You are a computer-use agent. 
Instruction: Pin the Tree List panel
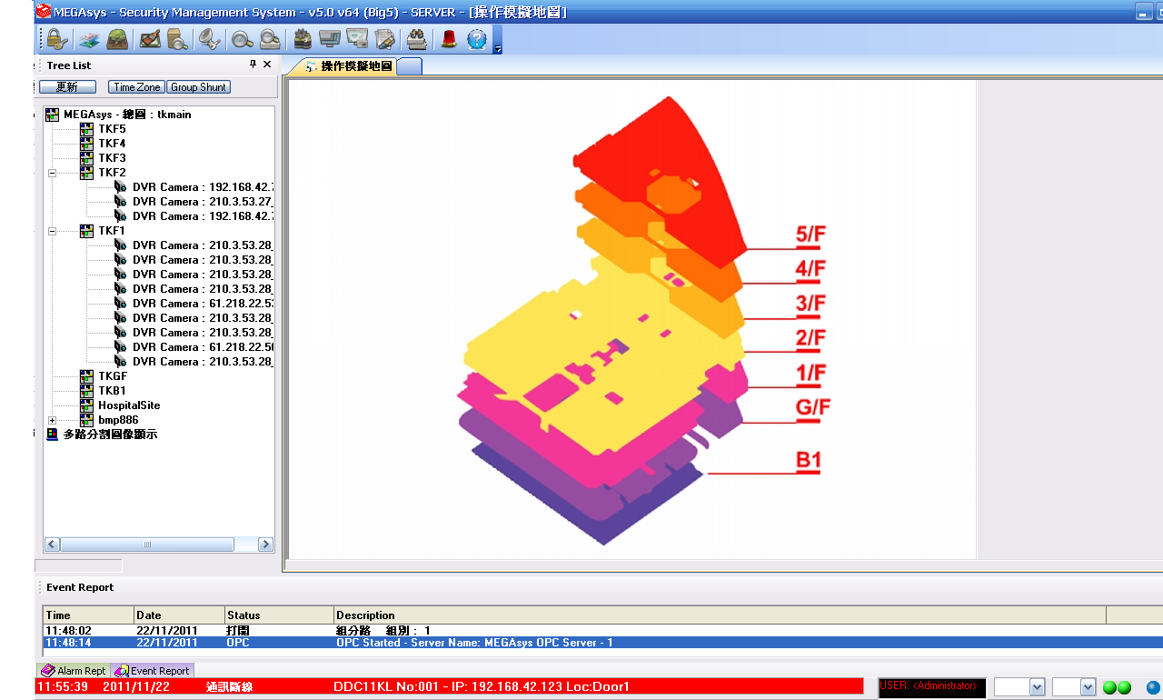(x=253, y=65)
